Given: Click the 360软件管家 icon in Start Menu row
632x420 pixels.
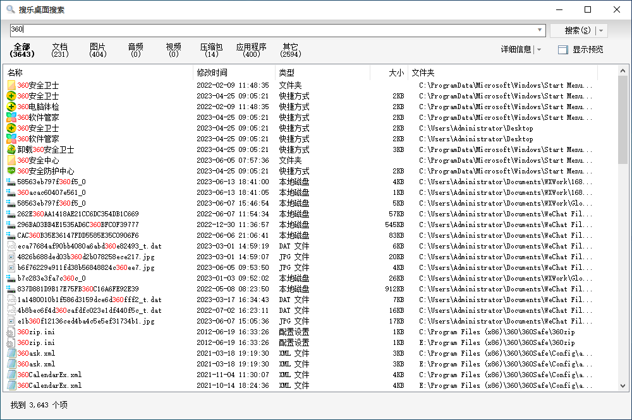Looking at the screenshot, I should pyautogui.click(x=11, y=117).
